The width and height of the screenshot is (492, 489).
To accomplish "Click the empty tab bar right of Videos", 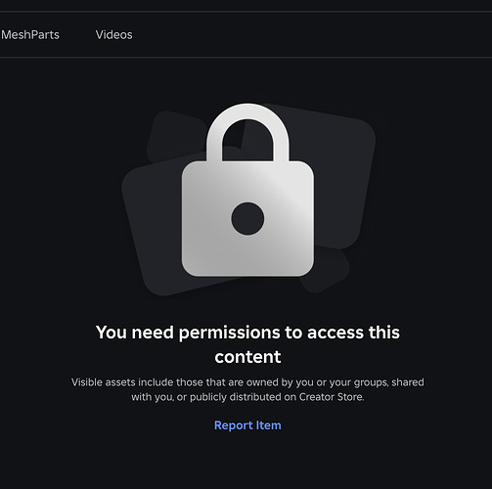I will [312, 34].
